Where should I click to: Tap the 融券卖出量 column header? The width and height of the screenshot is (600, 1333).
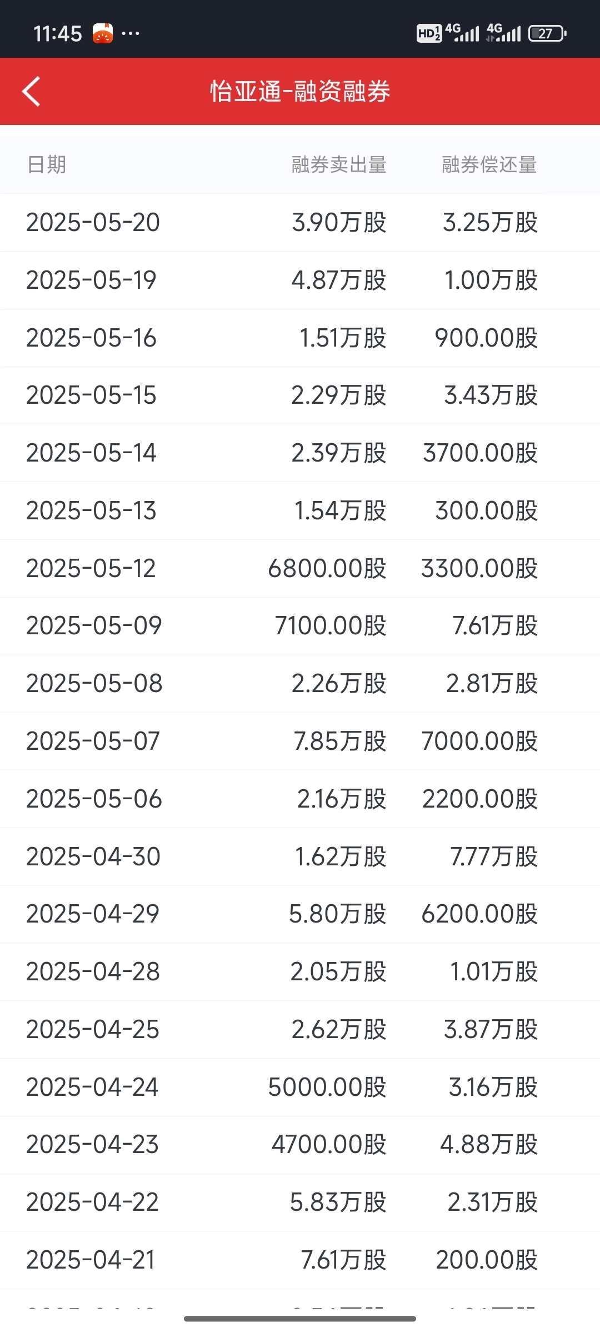(339, 165)
